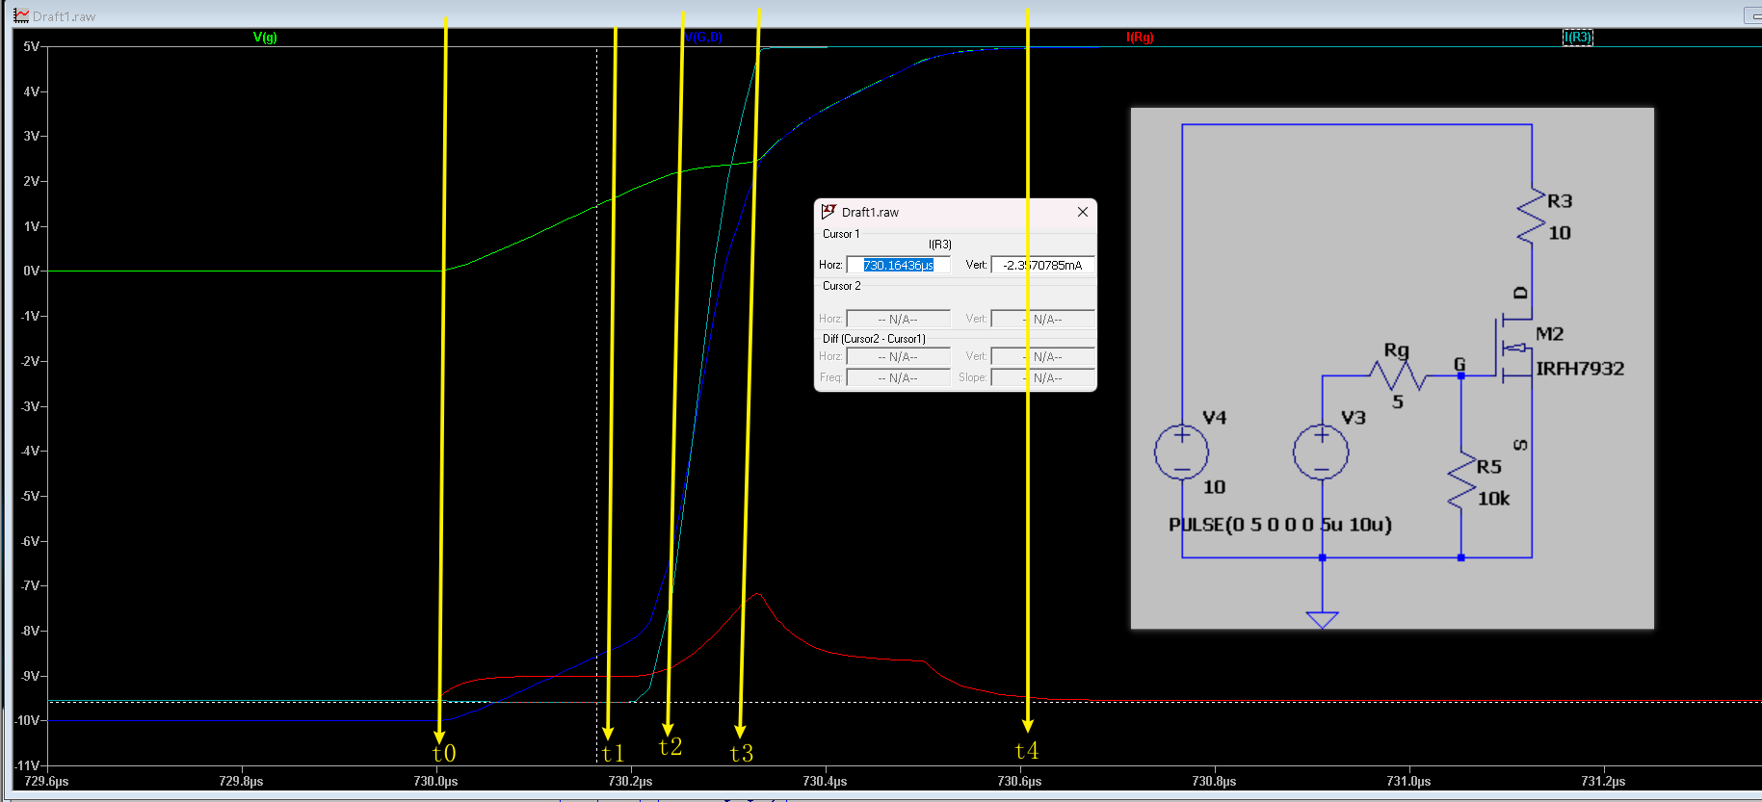Click the cursor dialog title bar text
This screenshot has width=1762, height=802.
coord(870,213)
